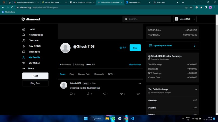Open Notifications bell in sidebar

[x=24, y=35]
